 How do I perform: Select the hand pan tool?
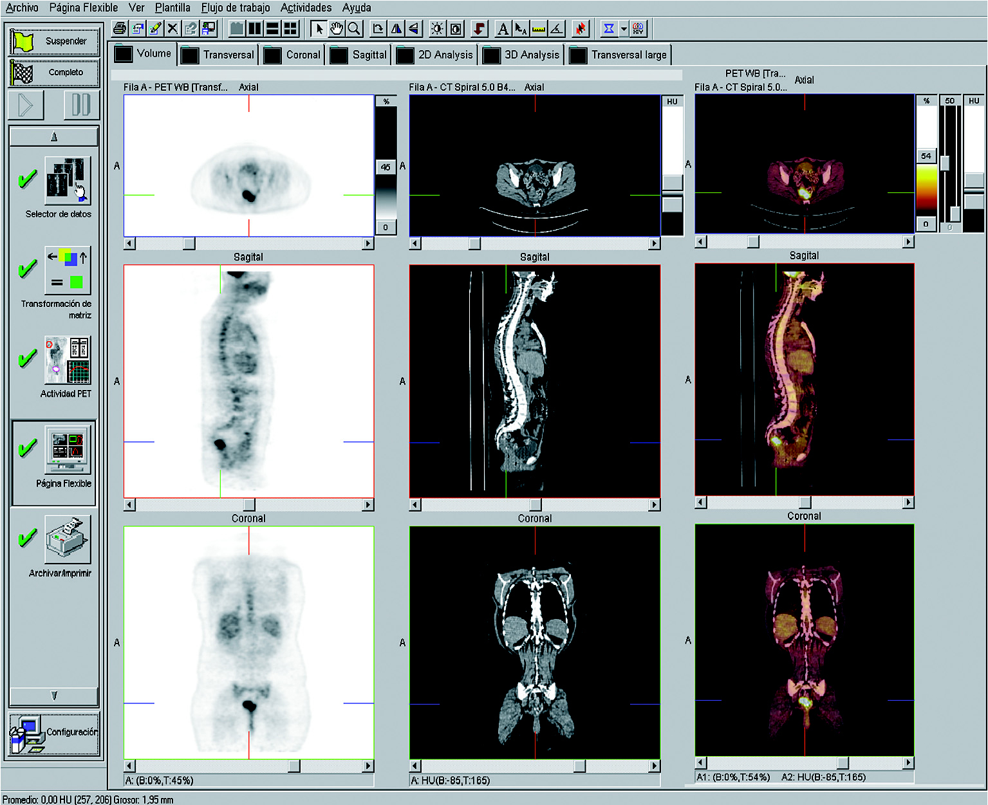click(336, 29)
